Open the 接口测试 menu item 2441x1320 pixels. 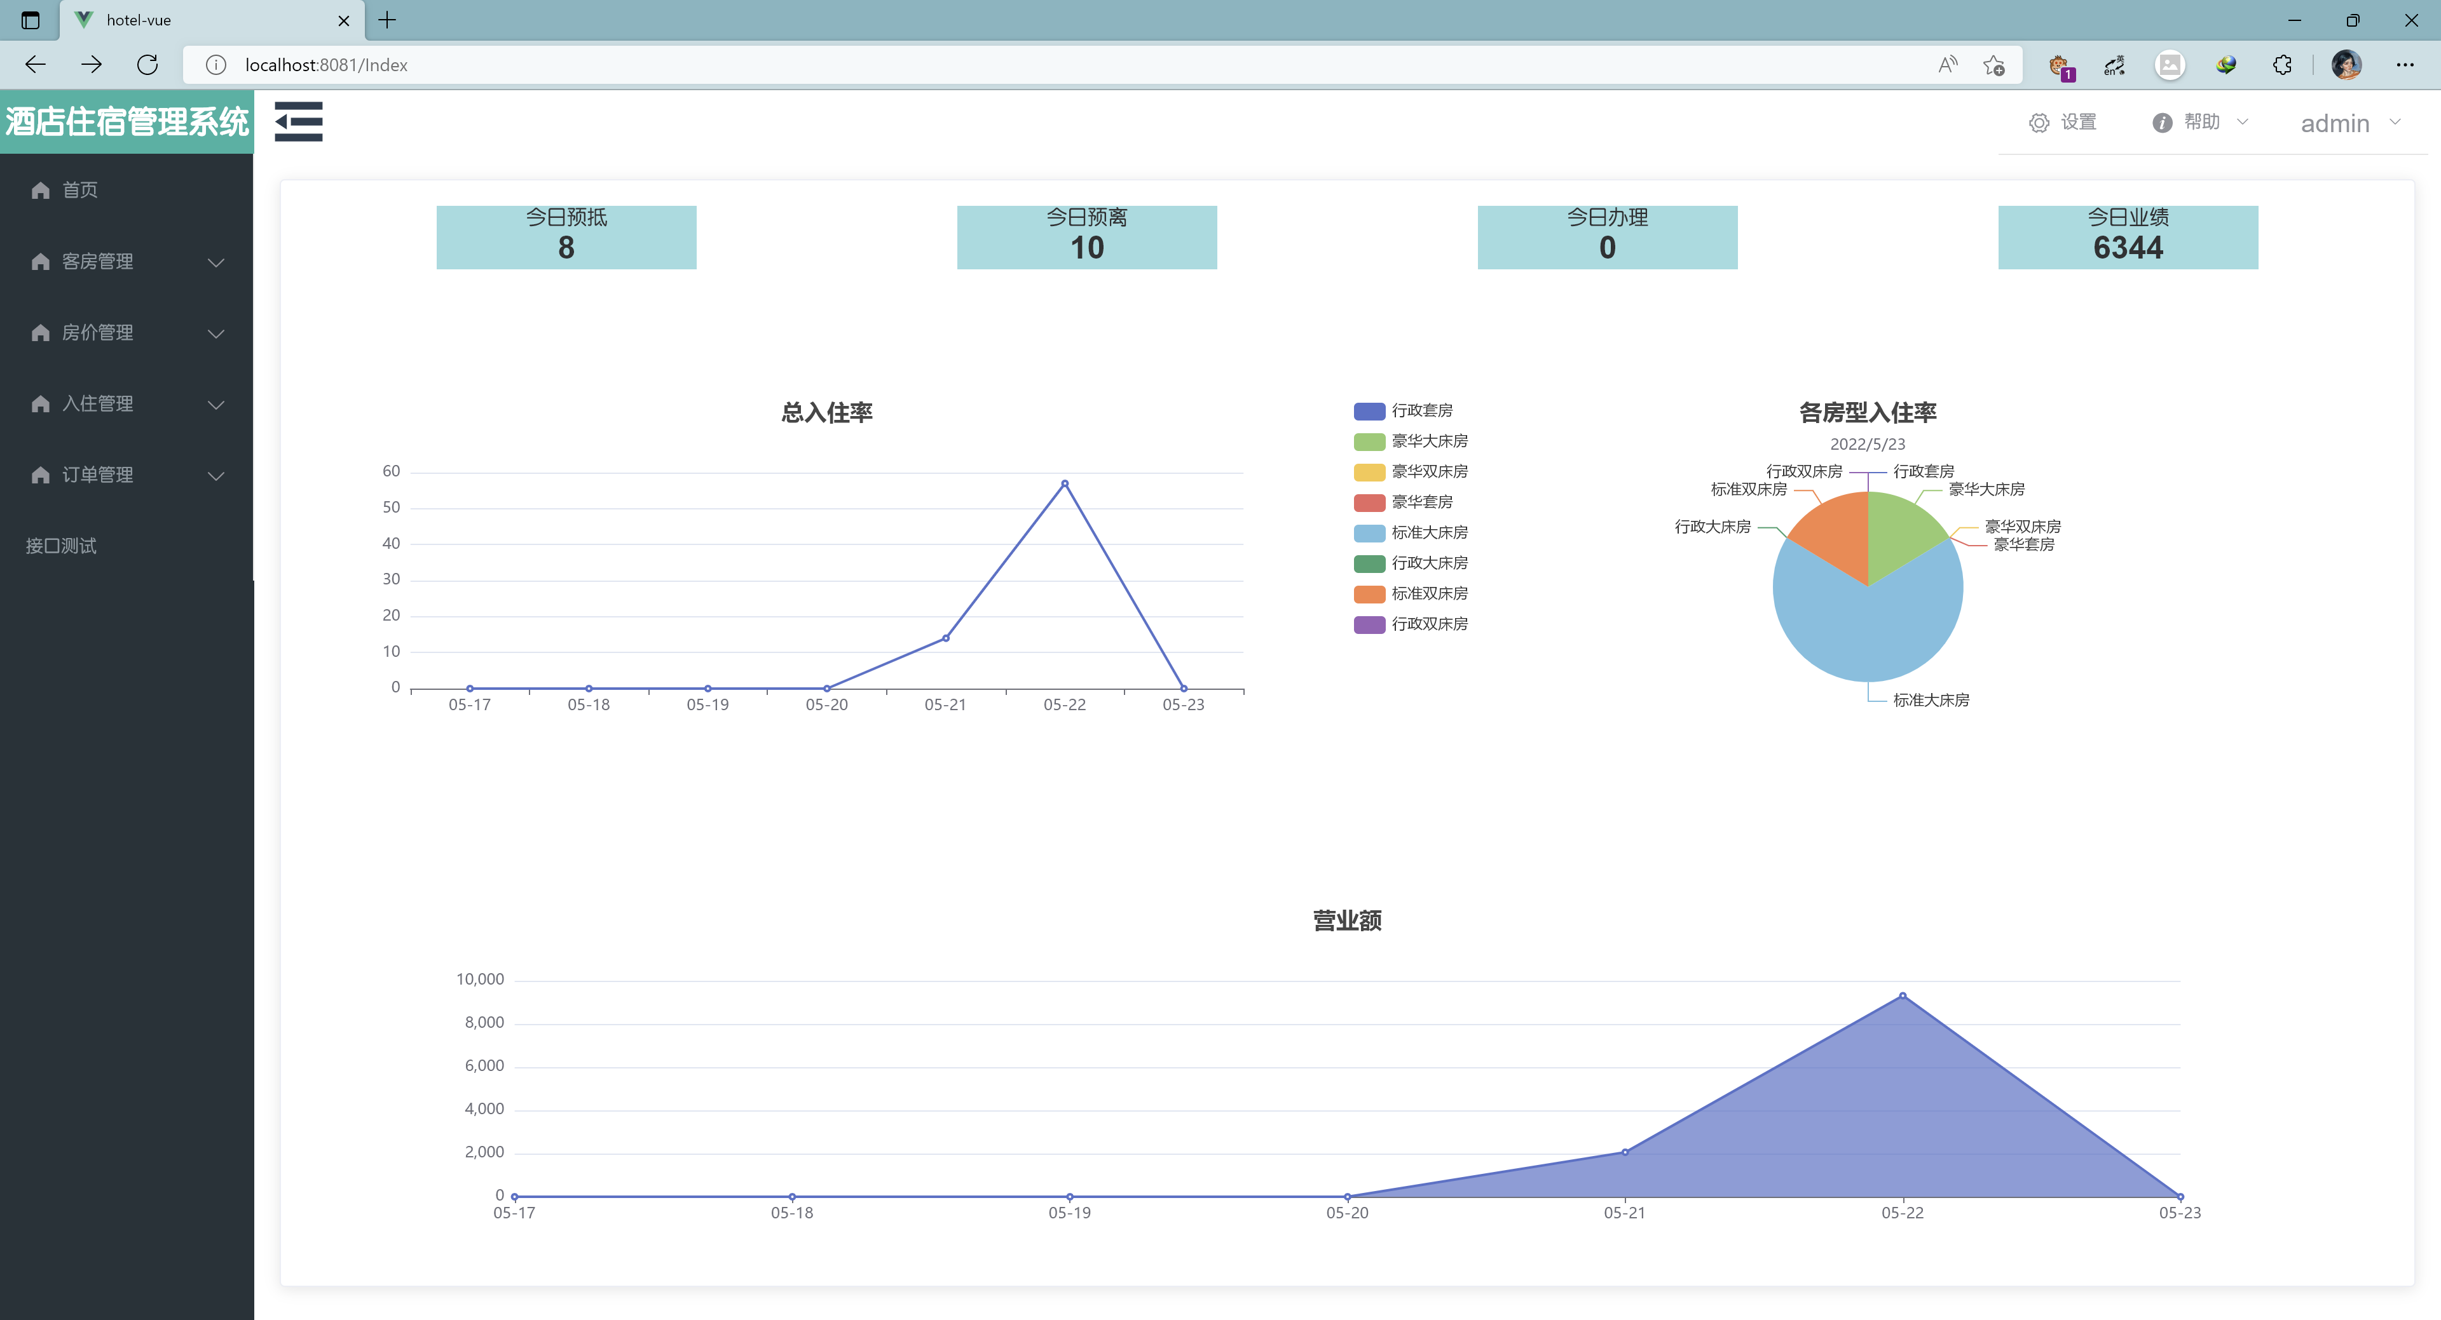[126, 546]
